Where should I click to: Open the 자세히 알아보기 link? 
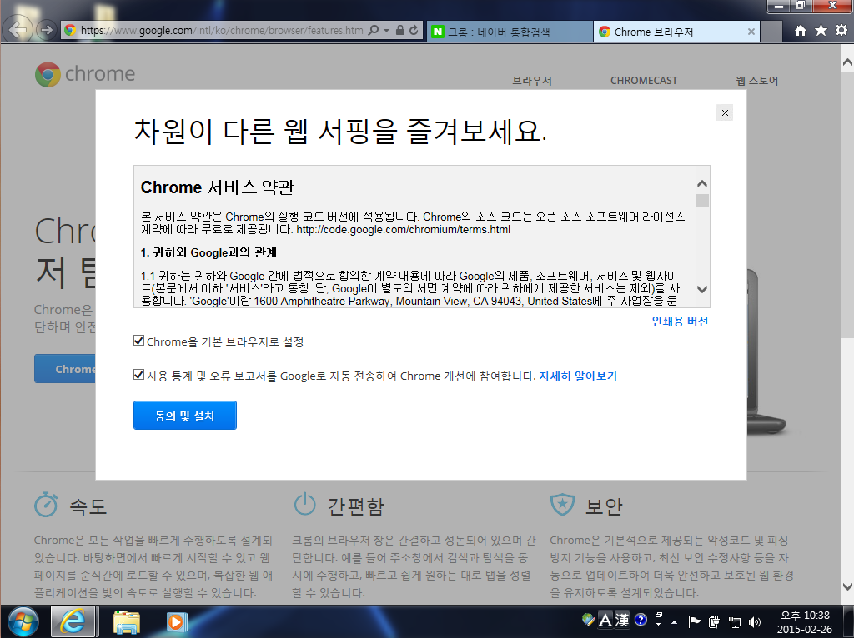point(578,376)
